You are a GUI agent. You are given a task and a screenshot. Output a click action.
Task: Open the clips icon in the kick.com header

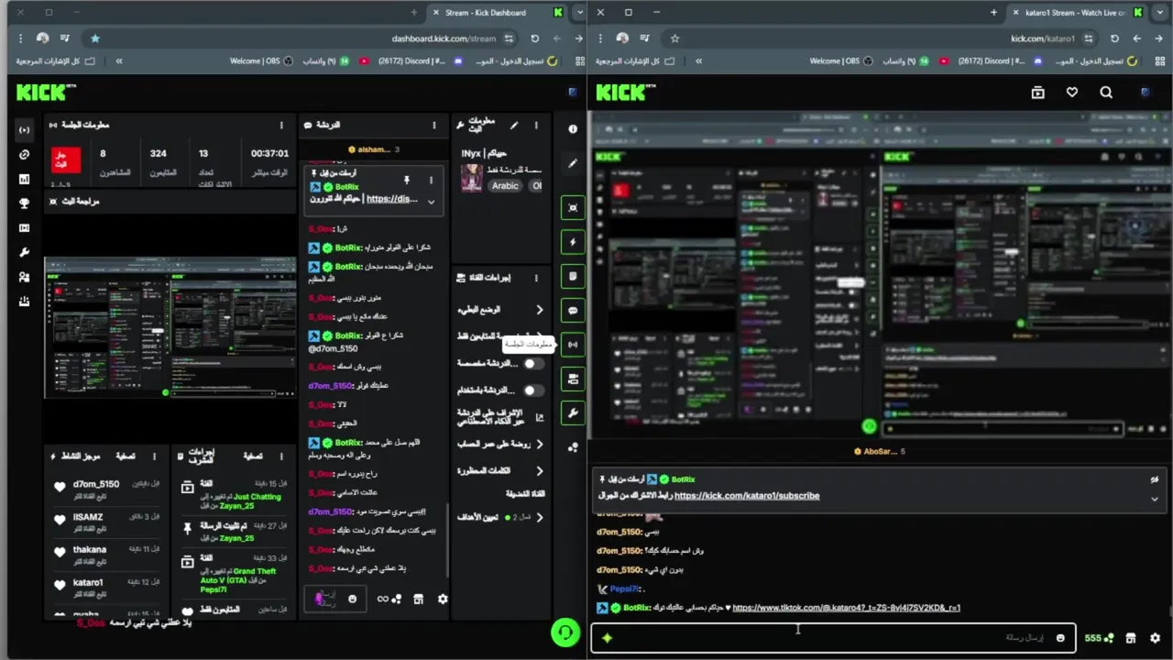pos(1037,93)
